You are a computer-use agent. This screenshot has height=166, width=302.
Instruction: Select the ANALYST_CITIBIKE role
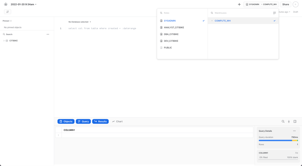tap(174, 28)
